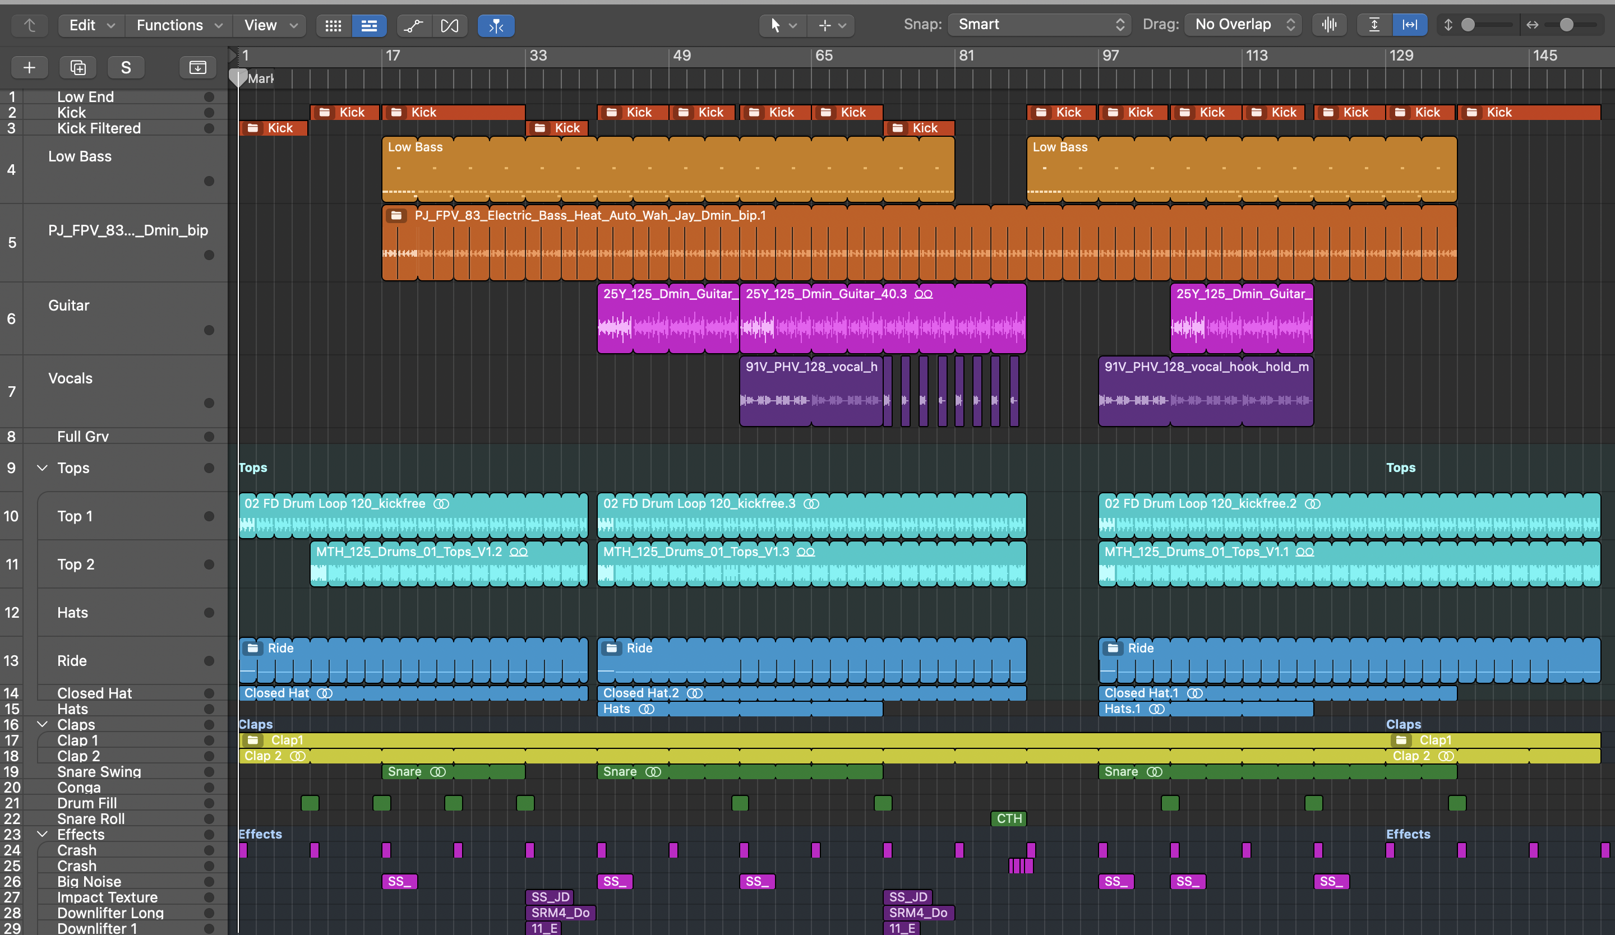Click the first Ride folder region icon

pos(253,648)
